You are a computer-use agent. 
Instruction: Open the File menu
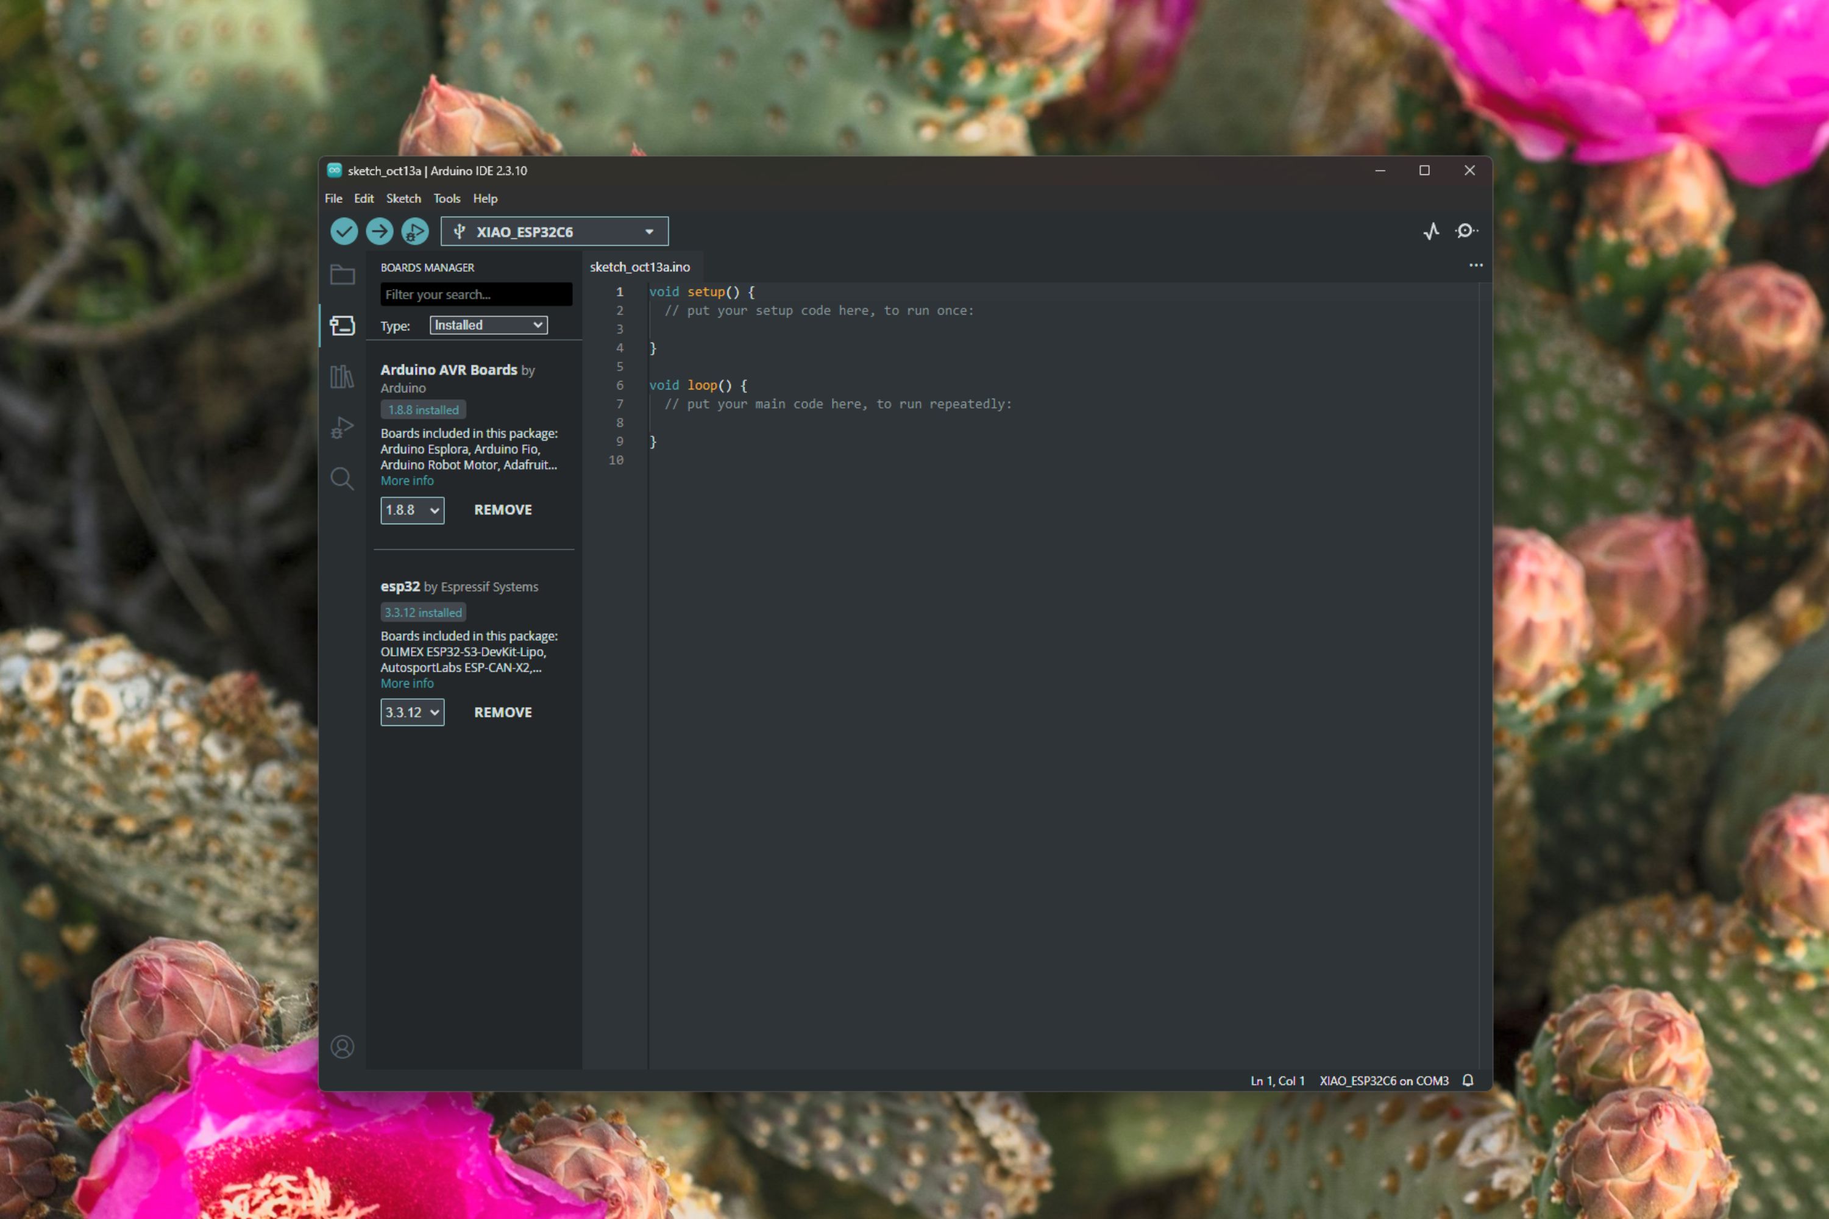coord(333,198)
